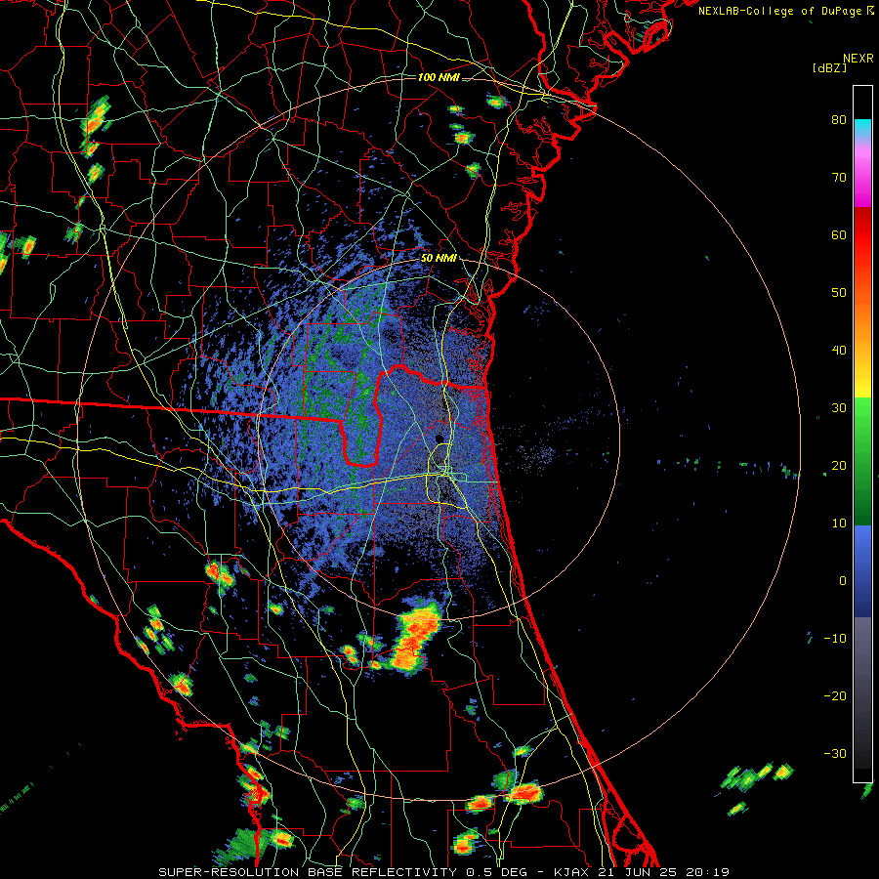Click the KJAX radar site black dot
The height and width of the screenshot is (879, 879).
click(439, 438)
